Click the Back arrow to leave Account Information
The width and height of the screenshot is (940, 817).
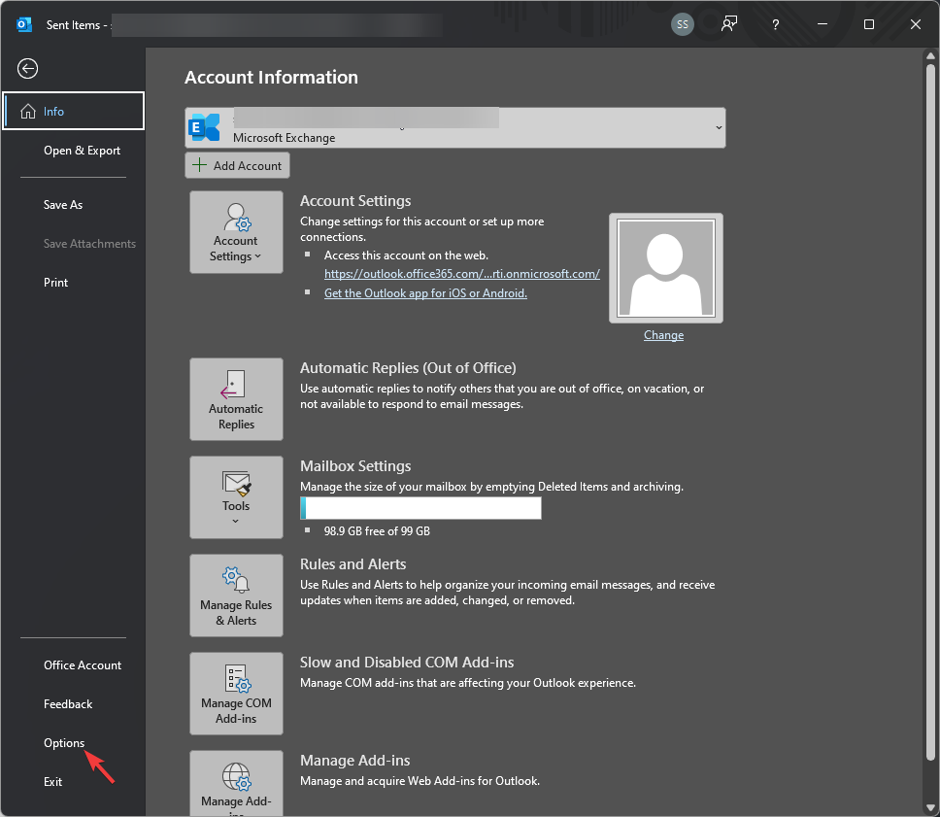tap(27, 68)
